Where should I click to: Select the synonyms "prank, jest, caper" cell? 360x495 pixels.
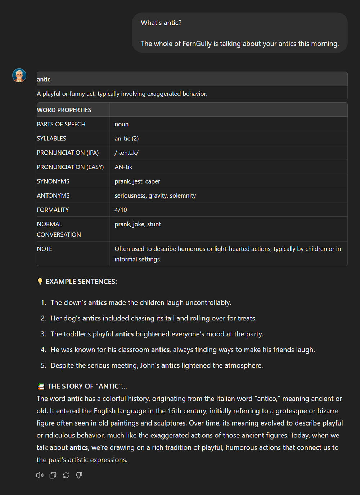pos(137,181)
